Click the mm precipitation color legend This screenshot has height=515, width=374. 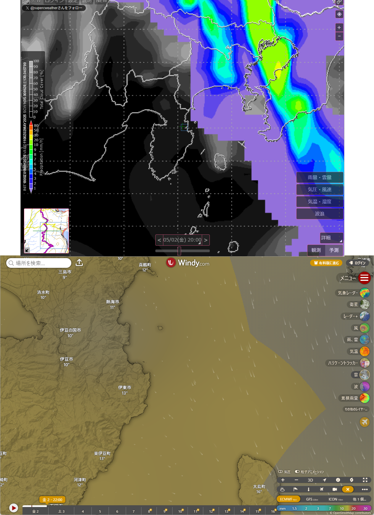(x=324, y=508)
